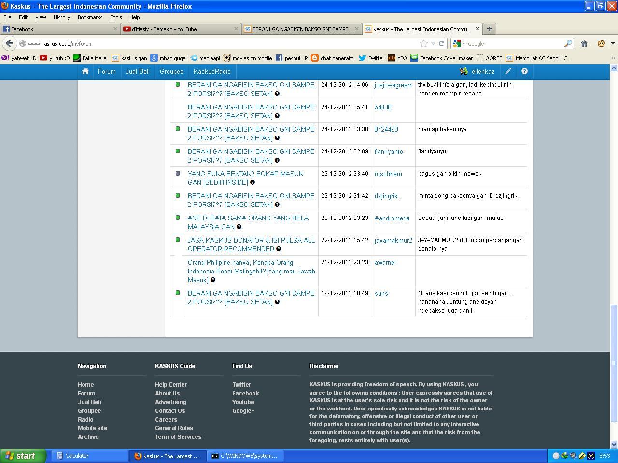
Task: Click the scrollbar up arrow
Action: tap(614, 68)
